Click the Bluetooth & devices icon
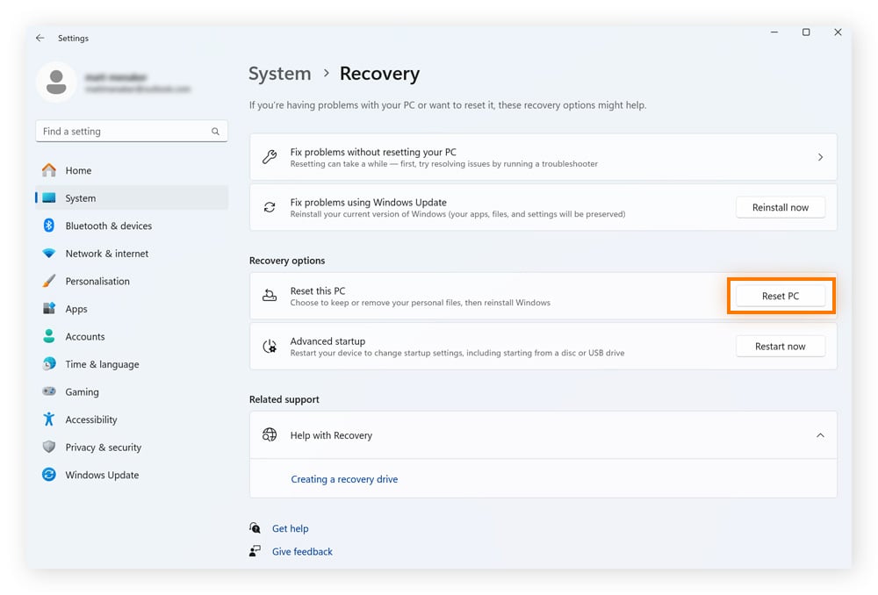Viewport: 878px width, 595px height. [x=49, y=226]
